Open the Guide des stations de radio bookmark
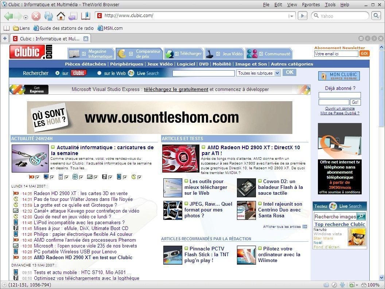The width and height of the screenshot is (385, 289). pyautogui.click(x=63, y=28)
